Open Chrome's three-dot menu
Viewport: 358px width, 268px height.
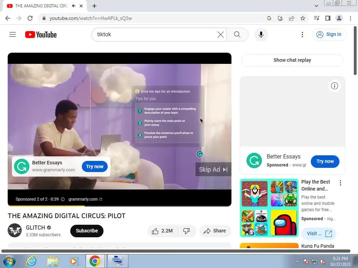click(x=350, y=18)
